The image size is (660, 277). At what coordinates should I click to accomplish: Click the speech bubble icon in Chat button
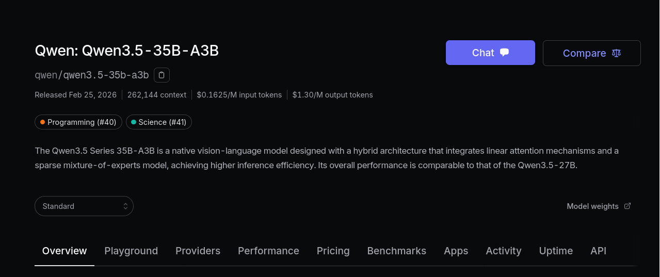tap(505, 53)
